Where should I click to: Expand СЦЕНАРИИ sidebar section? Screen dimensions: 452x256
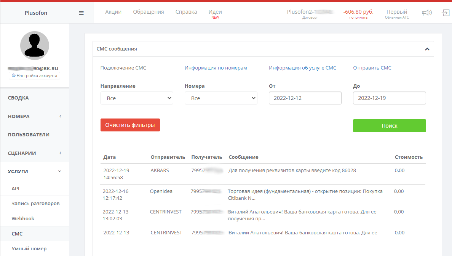click(35, 153)
